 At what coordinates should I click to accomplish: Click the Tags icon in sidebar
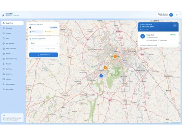point(4,38)
